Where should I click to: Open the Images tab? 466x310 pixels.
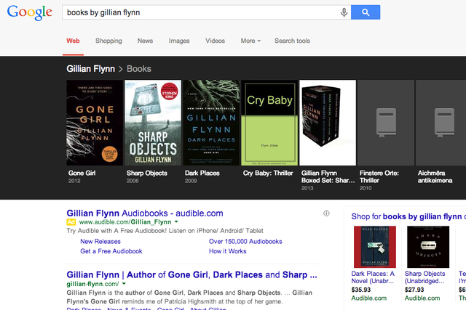coord(179,41)
